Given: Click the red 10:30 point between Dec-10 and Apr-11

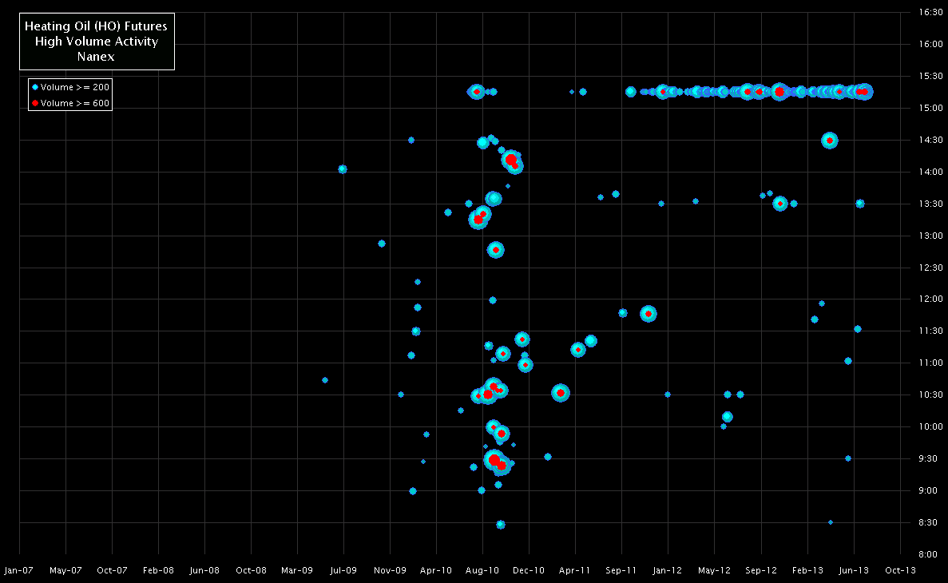Looking at the screenshot, I should [x=561, y=393].
